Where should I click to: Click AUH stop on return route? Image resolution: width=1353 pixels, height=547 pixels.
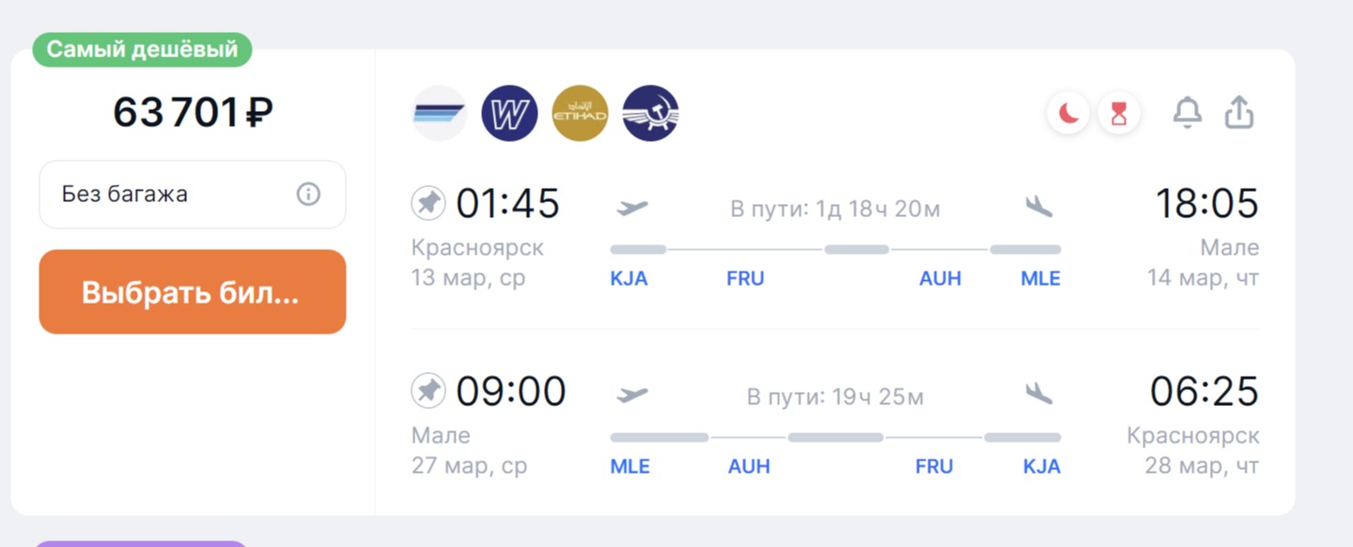[x=749, y=466]
